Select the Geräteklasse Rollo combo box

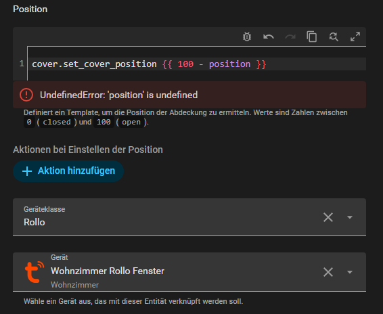(x=189, y=217)
